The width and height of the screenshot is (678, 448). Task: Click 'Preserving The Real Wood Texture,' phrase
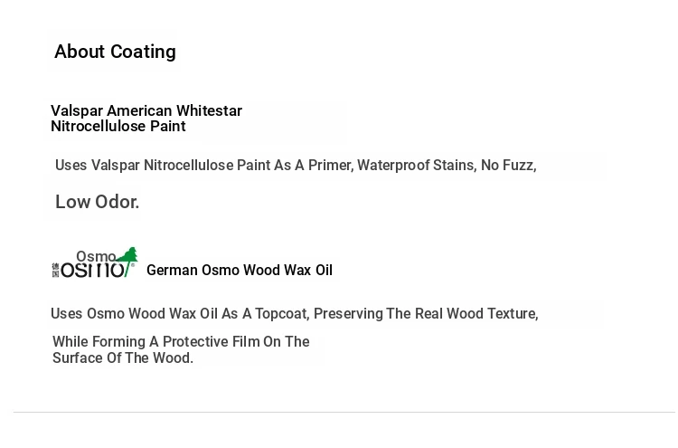point(426,314)
